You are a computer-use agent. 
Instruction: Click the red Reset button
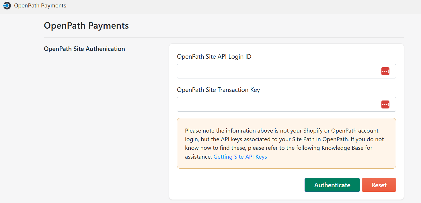point(379,185)
